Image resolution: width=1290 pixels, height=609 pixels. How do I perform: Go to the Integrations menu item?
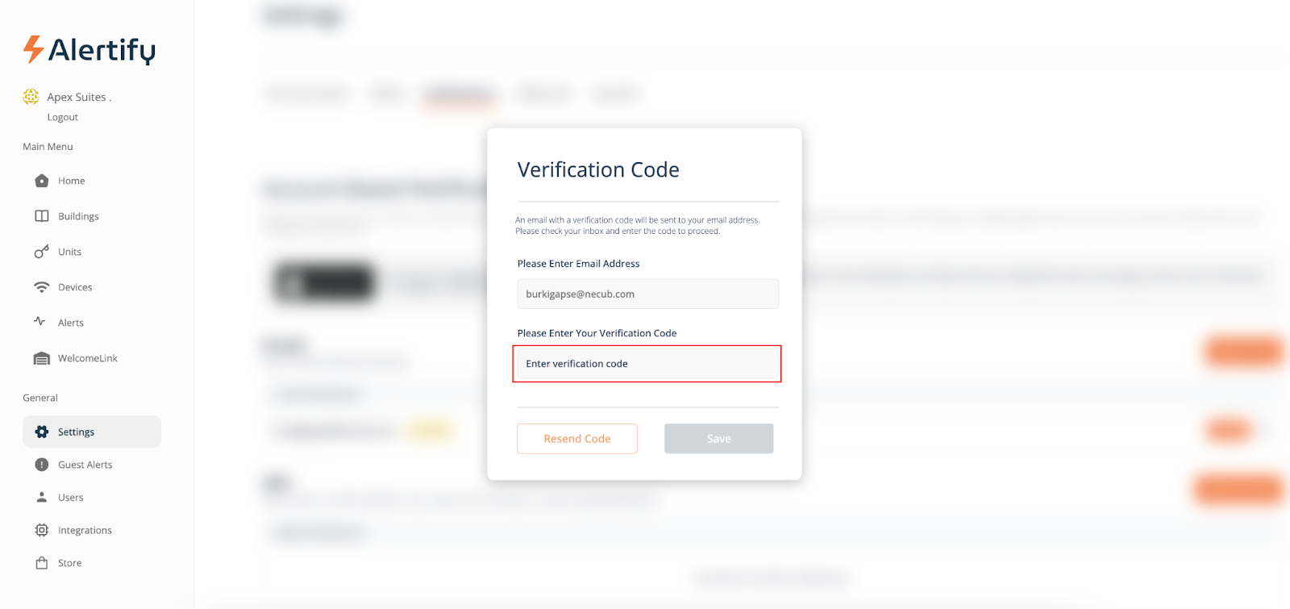85,530
